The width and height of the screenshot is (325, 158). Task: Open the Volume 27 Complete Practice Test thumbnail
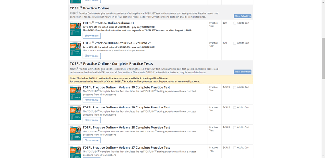tap(75, 152)
